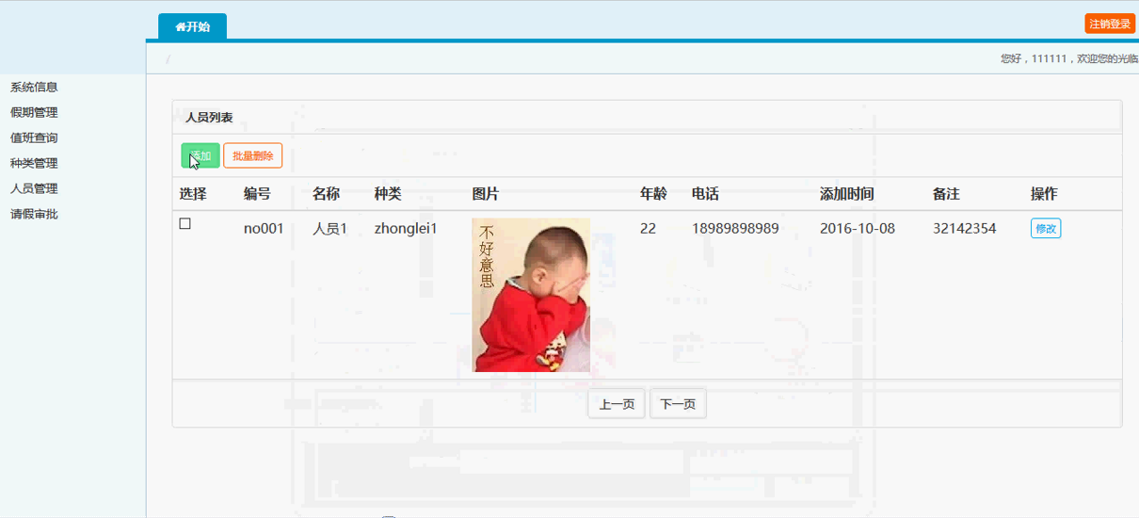
Task: Select the remark 32142354
Action: [965, 228]
